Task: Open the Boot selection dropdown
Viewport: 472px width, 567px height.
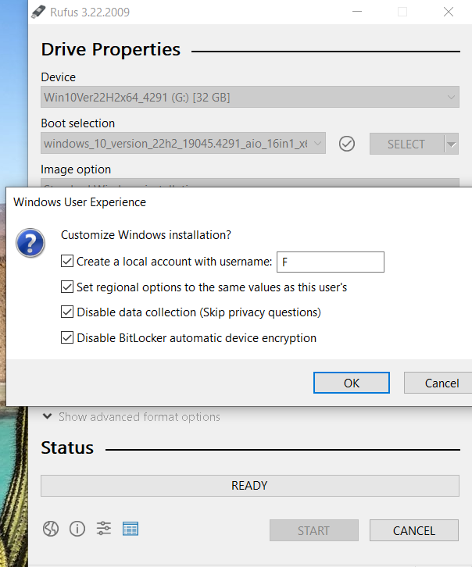Action: (x=183, y=143)
